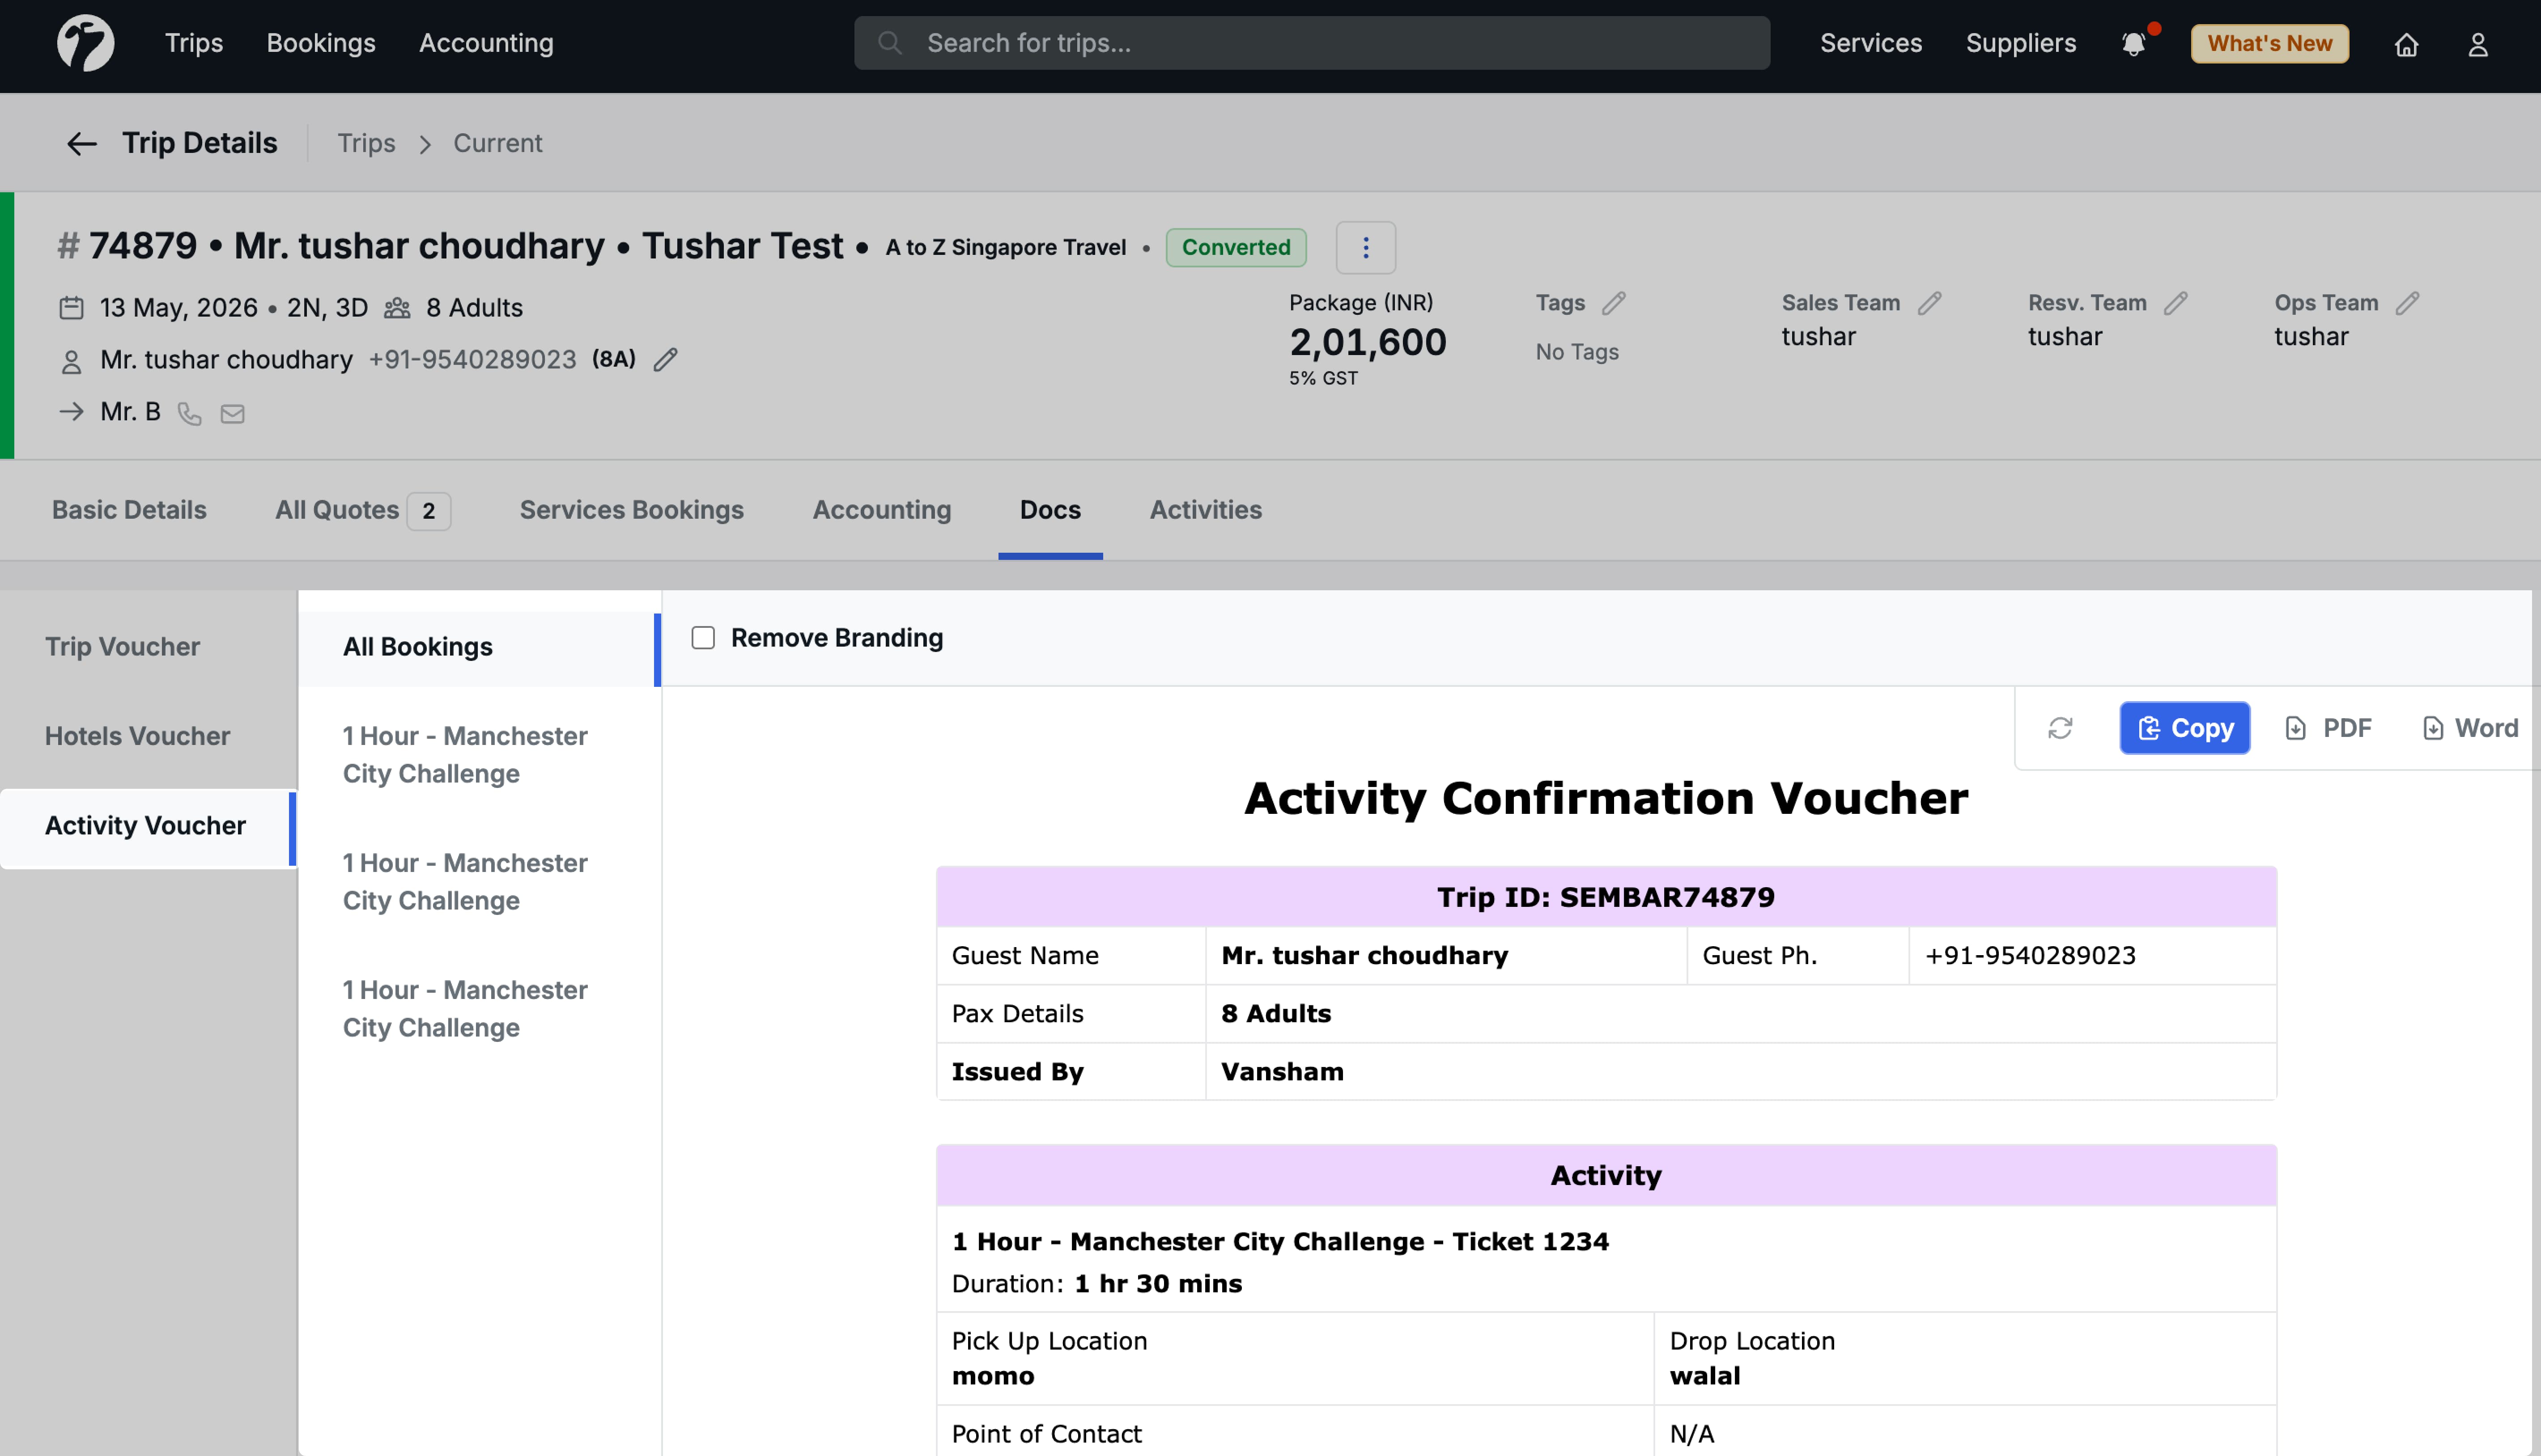Screen dimensions: 2541x1456
Task: Copy the voucher with the Copy button
Action: [x=2185, y=728]
